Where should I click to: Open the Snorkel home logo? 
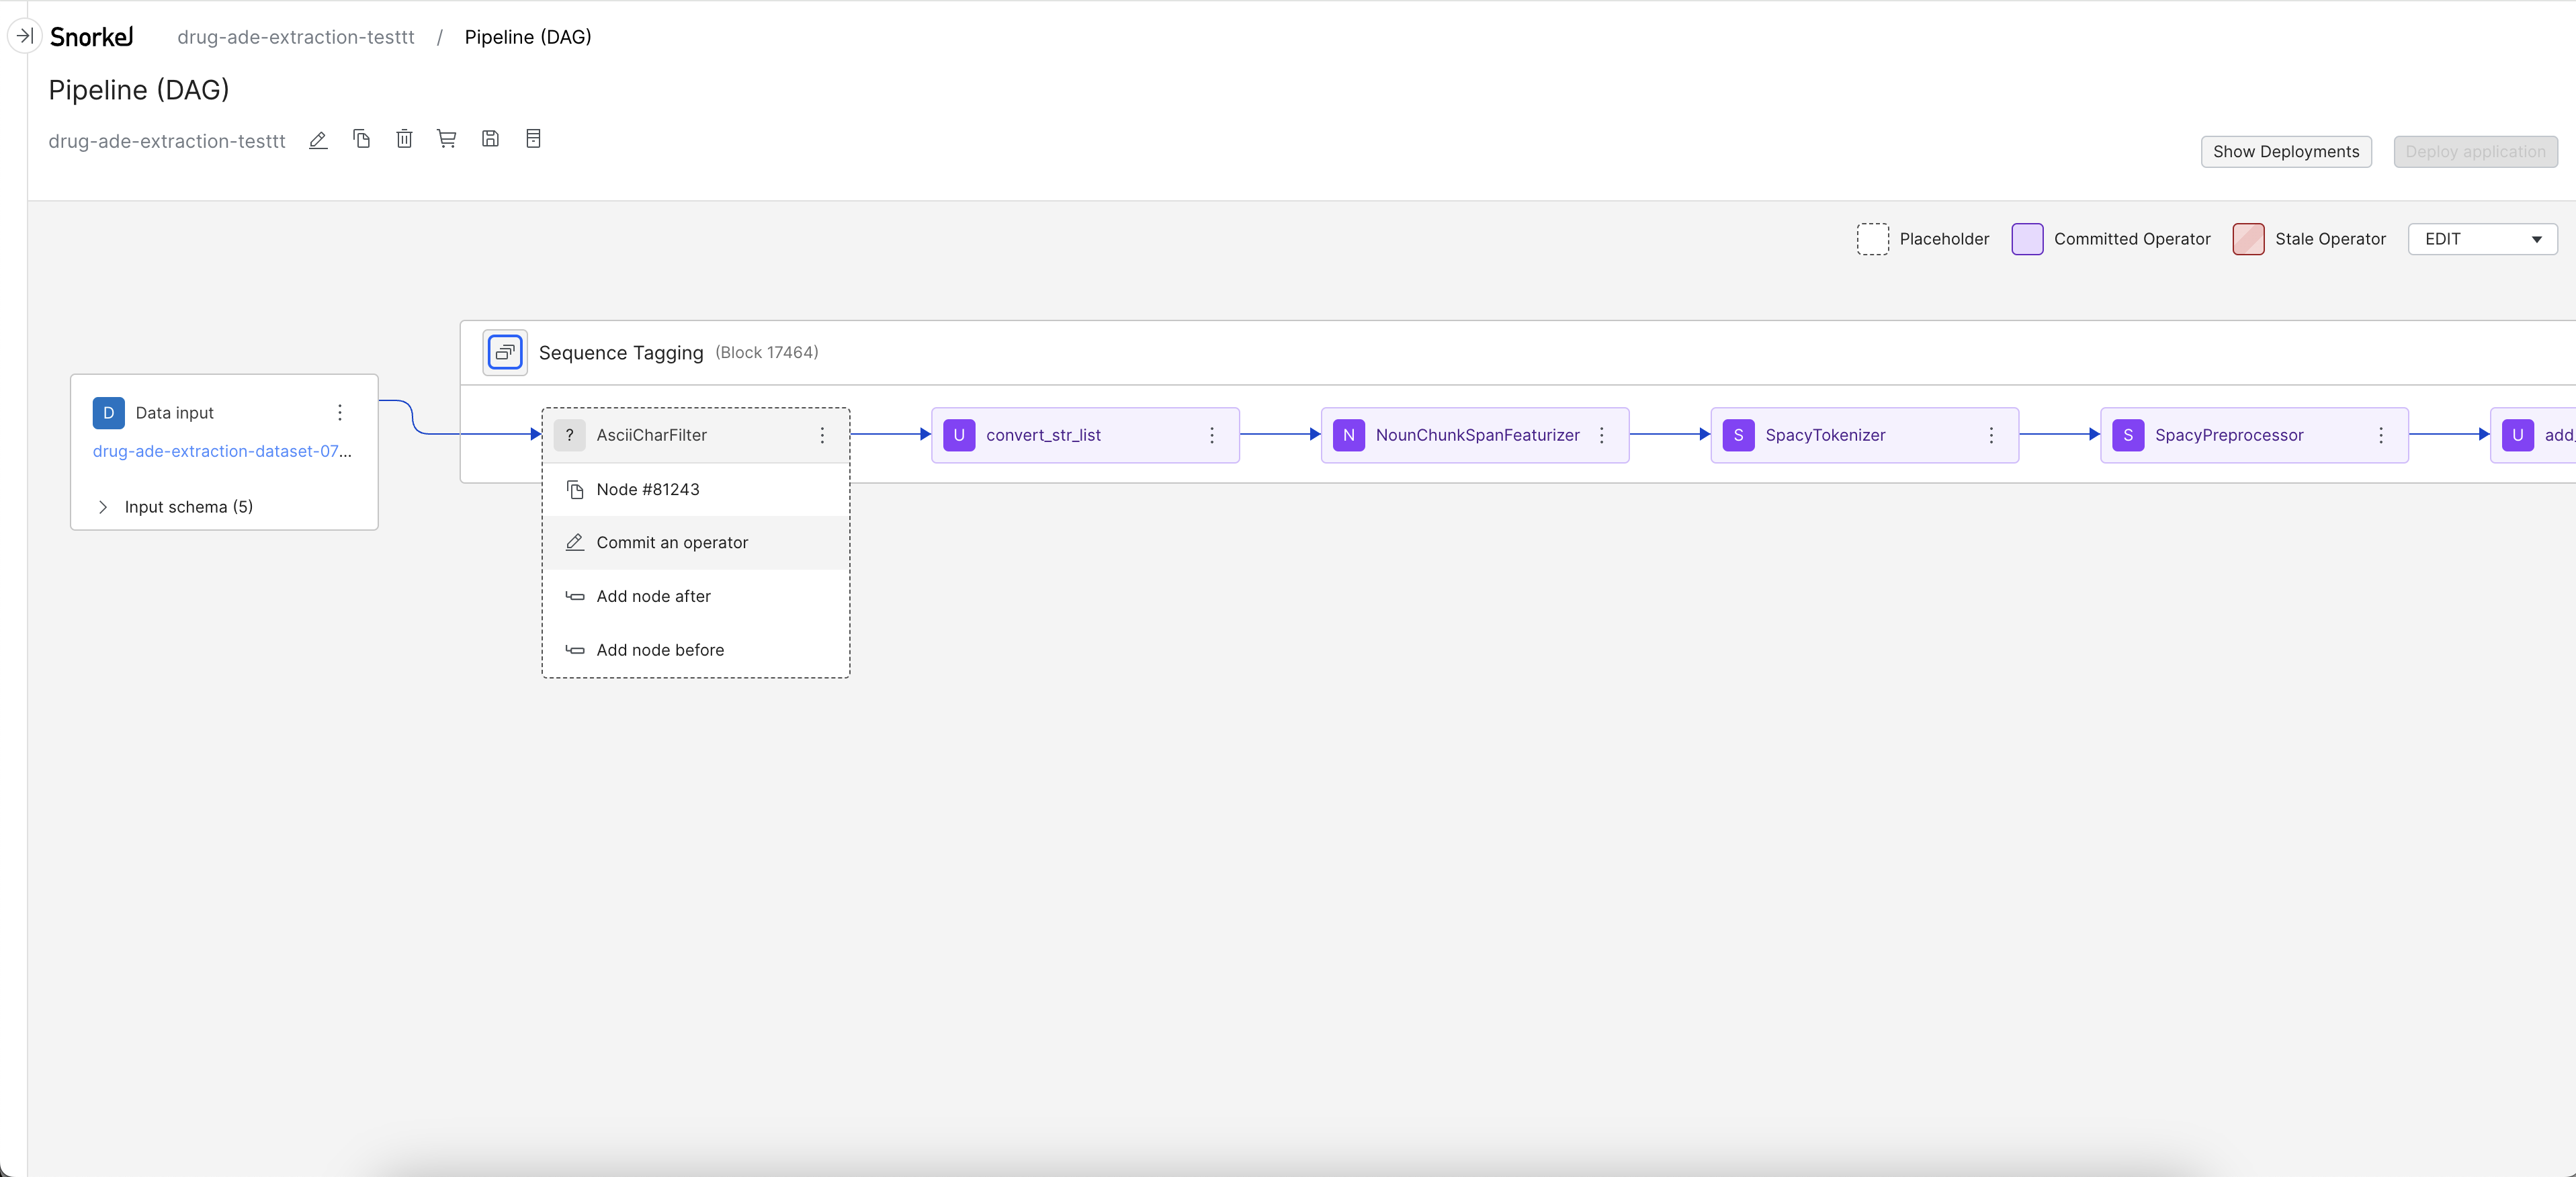pyautogui.click(x=91, y=37)
